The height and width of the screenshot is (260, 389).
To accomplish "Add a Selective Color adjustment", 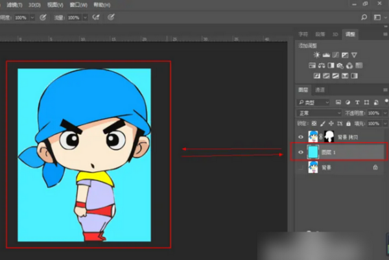I will point(345,76).
